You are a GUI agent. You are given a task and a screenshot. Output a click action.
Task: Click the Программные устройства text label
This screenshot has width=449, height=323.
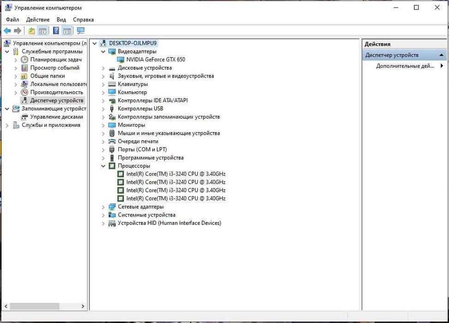coord(151,158)
